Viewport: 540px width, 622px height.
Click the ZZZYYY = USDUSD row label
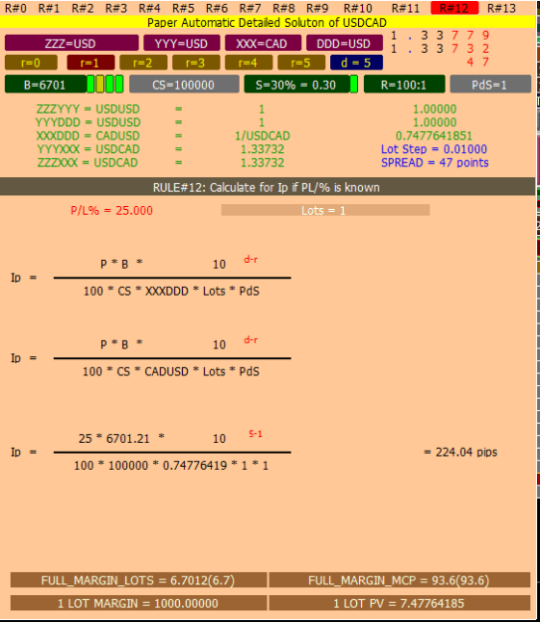point(89,108)
